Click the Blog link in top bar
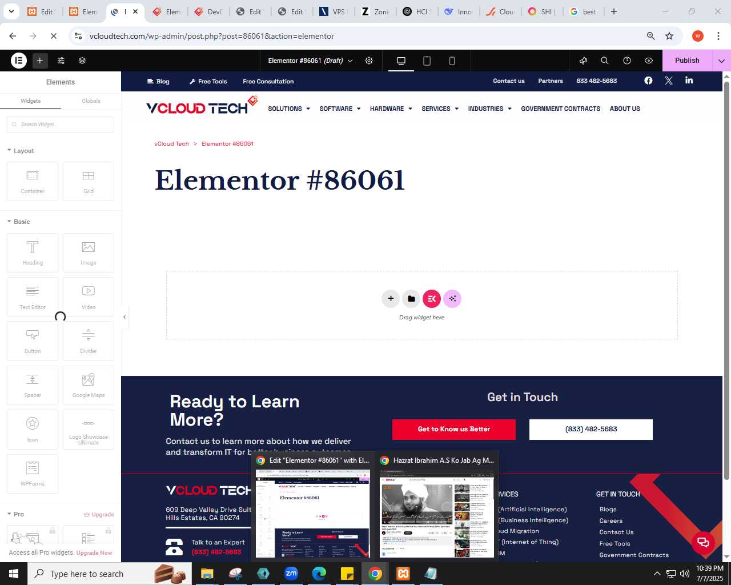731x585 pixels. [158, 81]
